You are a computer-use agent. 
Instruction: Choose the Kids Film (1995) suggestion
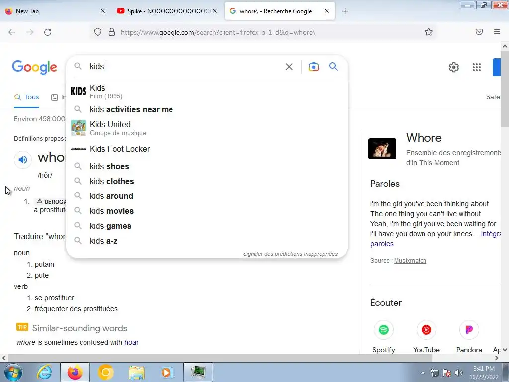click(207, 92)
